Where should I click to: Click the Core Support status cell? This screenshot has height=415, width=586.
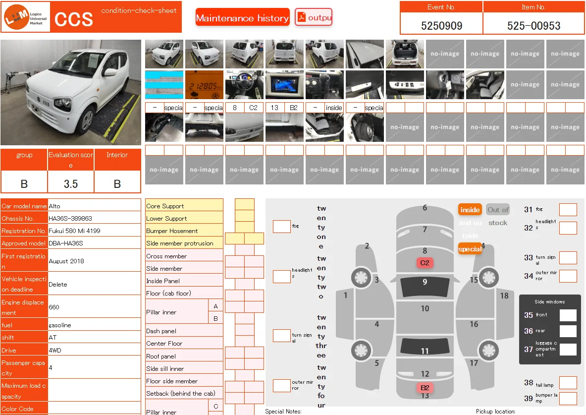(x=244, y=205)
